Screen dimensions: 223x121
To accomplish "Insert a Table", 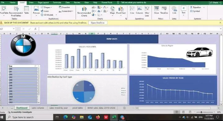I will click(x=27, y=10).
